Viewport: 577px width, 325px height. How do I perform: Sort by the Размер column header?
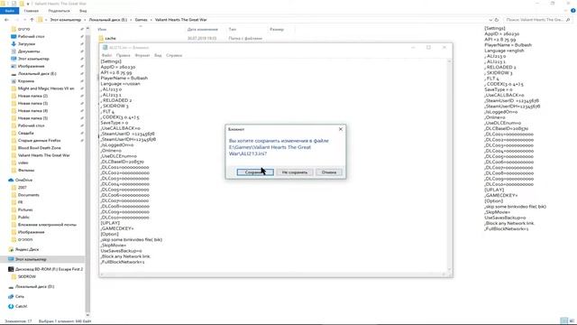point(277,29)
